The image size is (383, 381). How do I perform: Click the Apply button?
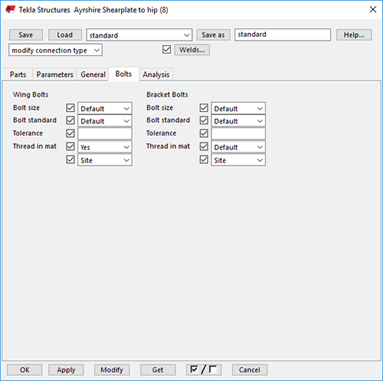[x=66, y=370]
